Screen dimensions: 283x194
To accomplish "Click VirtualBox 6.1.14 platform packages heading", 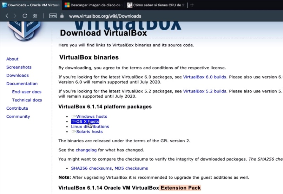I will click(105, 106).
